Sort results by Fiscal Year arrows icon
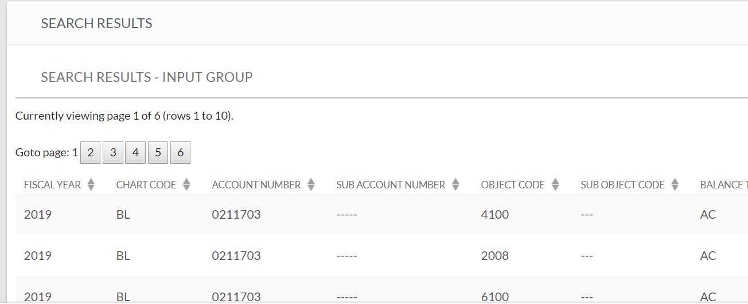The width and height of the screenshot is (748, 304). [91, 185]
